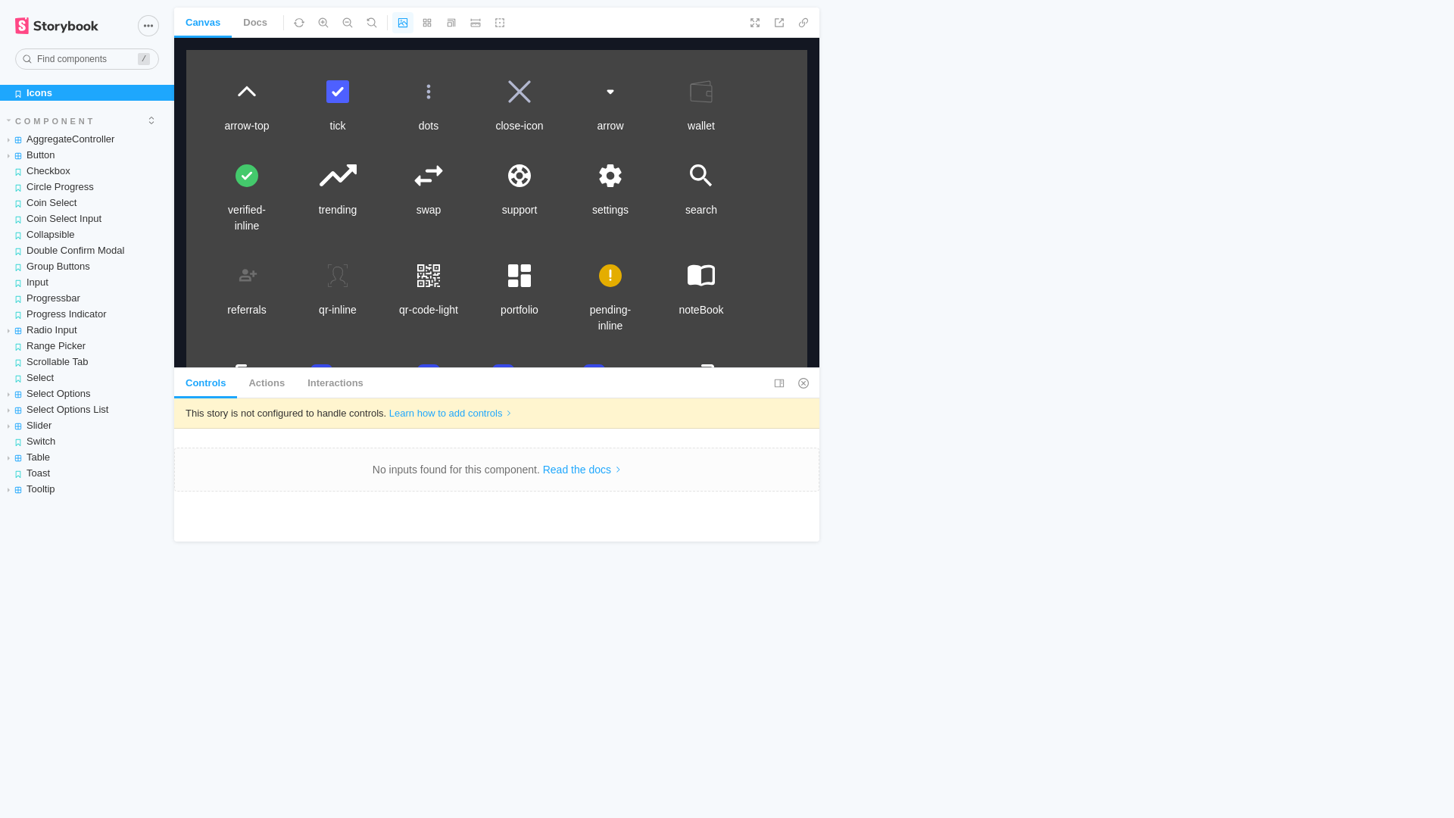Open the Checkbox story
1454x818 pixels.
pos(87,171)
